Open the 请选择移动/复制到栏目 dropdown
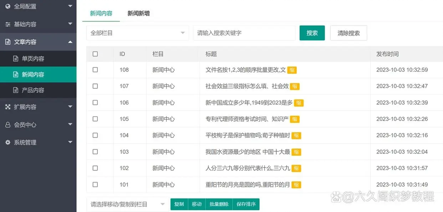The width and height of the screenshot is (443, 212). pyautogui.click(x=127, y=204)
